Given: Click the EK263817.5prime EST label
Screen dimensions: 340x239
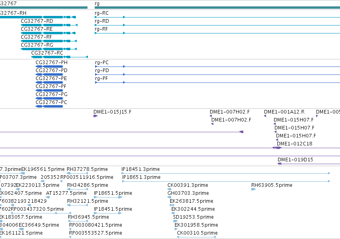Looking at the screenshot, I should (191, 201).
